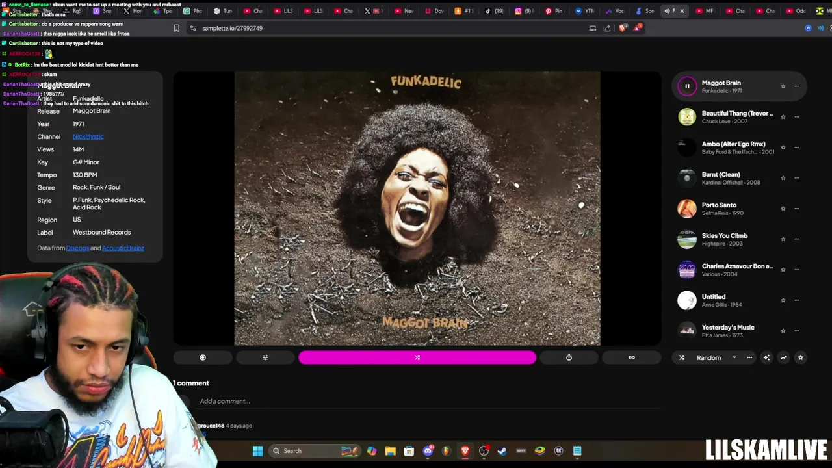The image size is (832, 468).
Task: Favorite Porto Santo with its star
Action: [x=783, y=209]
